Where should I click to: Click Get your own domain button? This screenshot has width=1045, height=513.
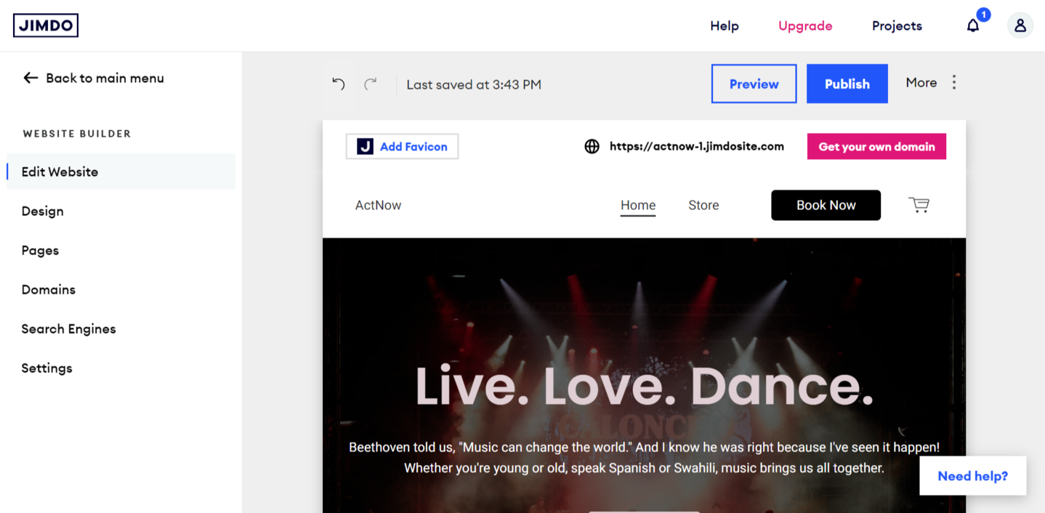[x=876, y=147]
